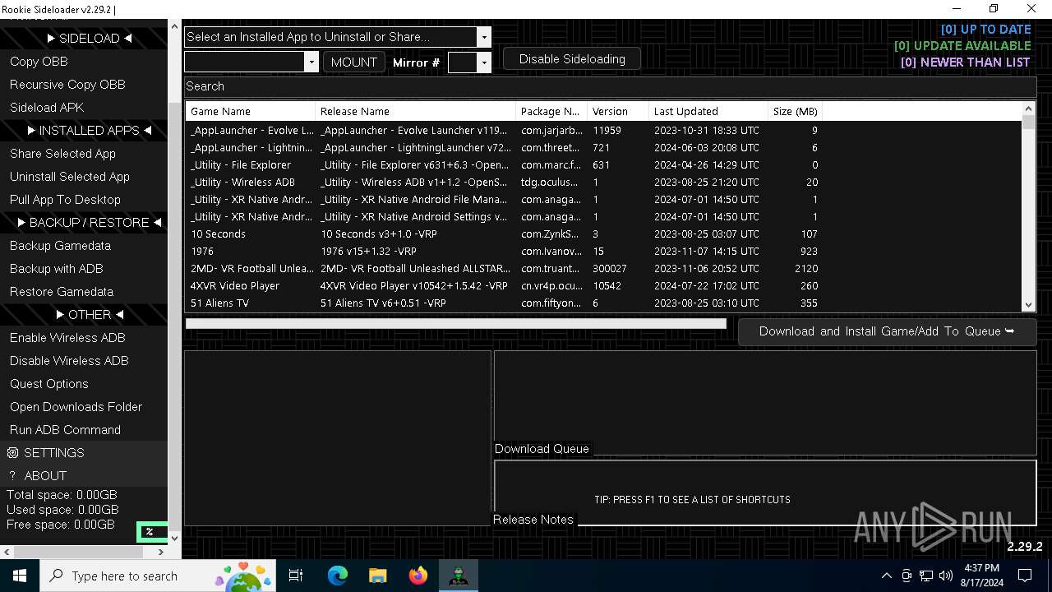
Task: Open Task View on taskbar
Action: coord(296,576)
